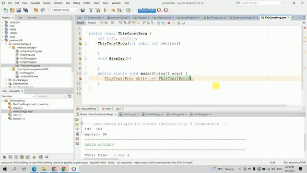This screenshot has width=307, height=173.
Task: Collapse the exec-maven-plugin output fold
Action: tap(82, 124)
